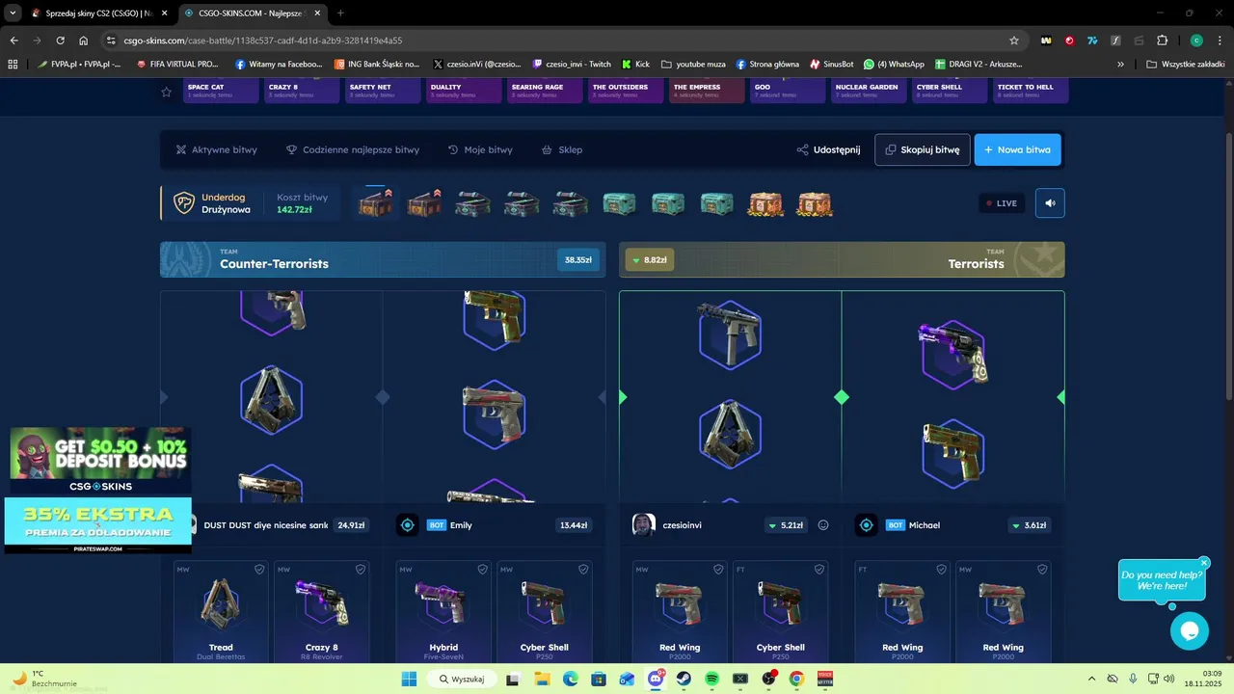Open czesio_invi Twitch bookmark
The height and width of the screenshot is (694, 1234).
(x=572, y=65)
